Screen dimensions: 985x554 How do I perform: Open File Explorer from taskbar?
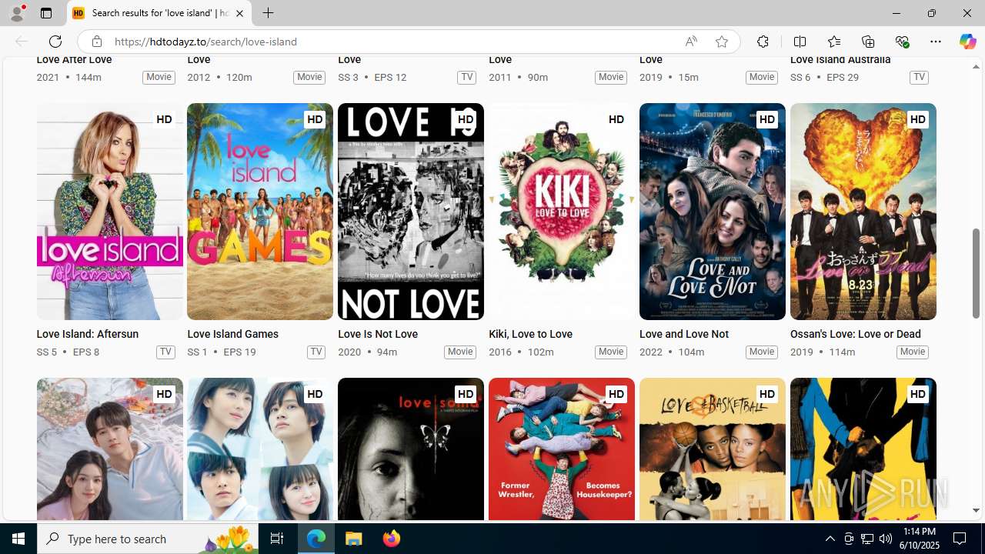(354, 539)
